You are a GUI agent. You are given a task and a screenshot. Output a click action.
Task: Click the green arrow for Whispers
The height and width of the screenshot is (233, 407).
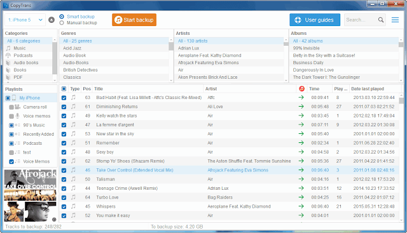pos(301,206)
